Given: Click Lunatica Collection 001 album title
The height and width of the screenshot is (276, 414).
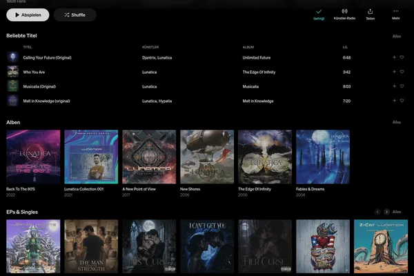Looking at the screenshot, I should (84, 189).
